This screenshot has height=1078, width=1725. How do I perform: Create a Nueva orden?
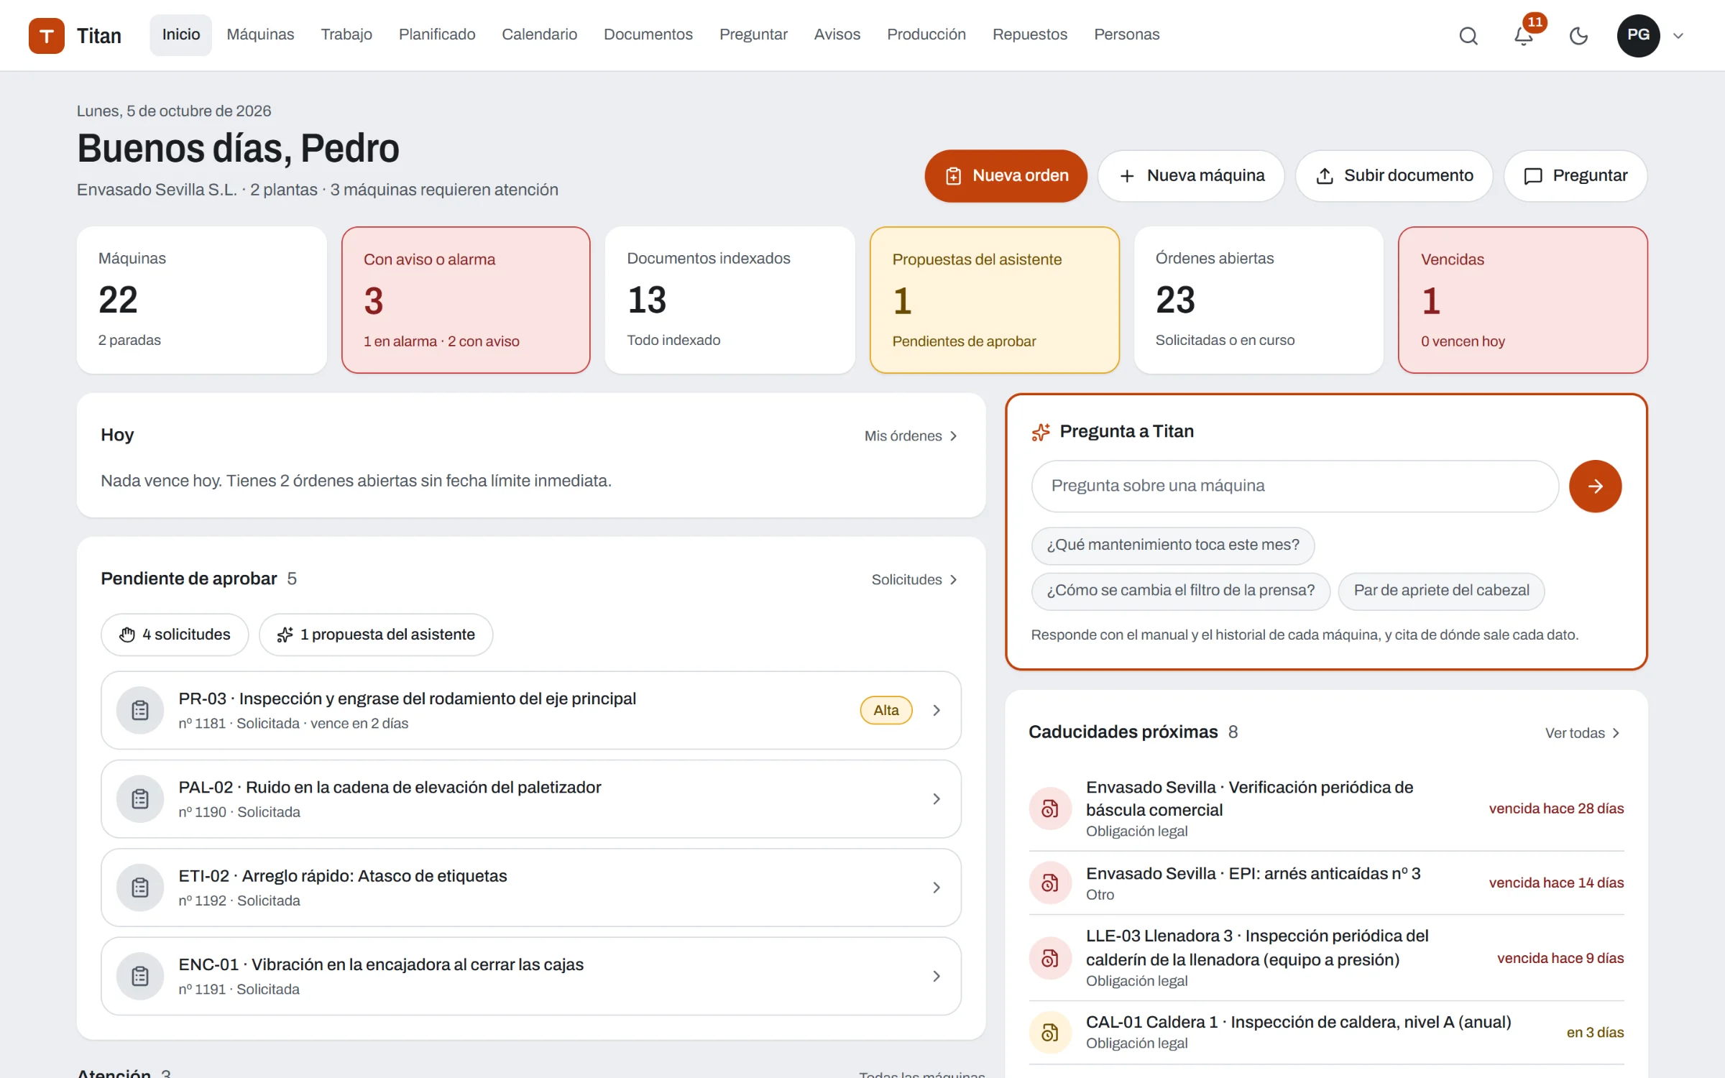pos(1006,176)
